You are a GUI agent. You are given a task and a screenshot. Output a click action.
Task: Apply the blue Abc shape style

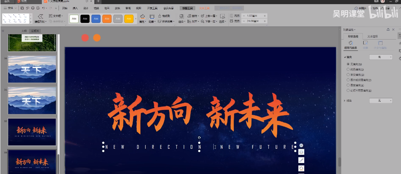point(96,19)
